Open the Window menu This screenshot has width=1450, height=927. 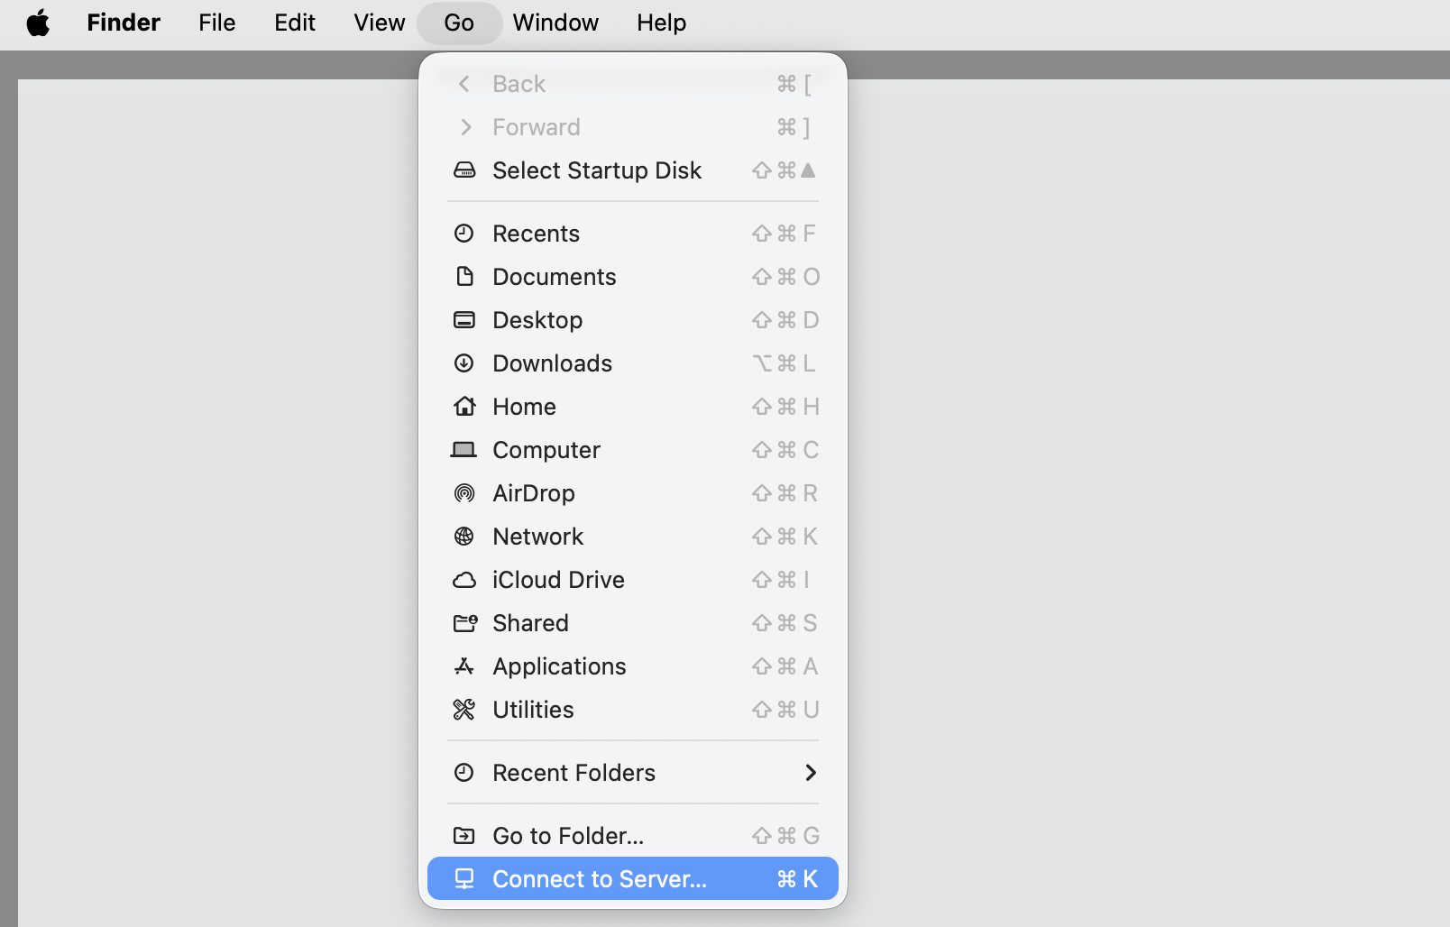(x=555, y=23)
